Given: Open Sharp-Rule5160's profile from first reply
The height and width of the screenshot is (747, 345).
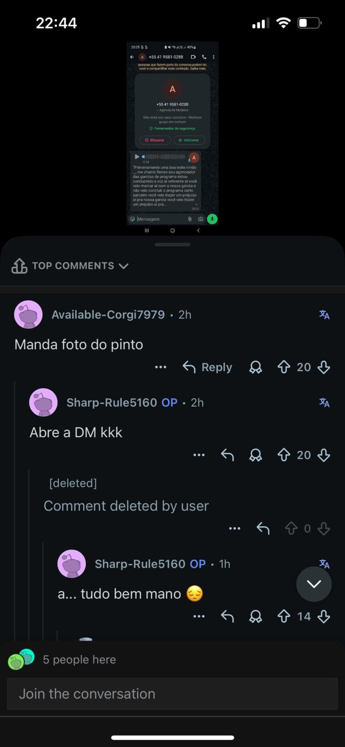Looking at the screenshot, I should point(111,402).
